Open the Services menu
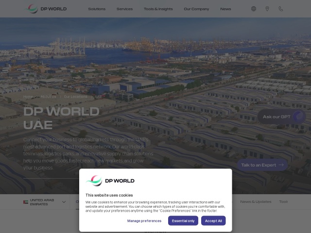 (x=124, y=9)
